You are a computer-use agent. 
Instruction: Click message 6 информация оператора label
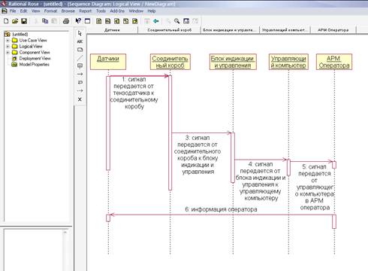coord(221,209)
